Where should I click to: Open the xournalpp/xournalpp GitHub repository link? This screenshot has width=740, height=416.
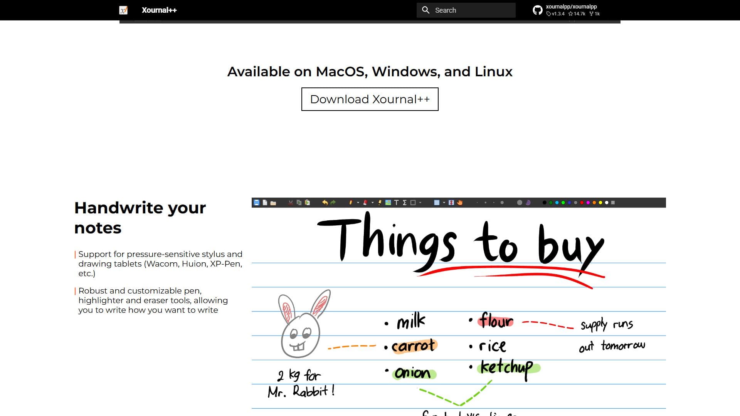567,10
